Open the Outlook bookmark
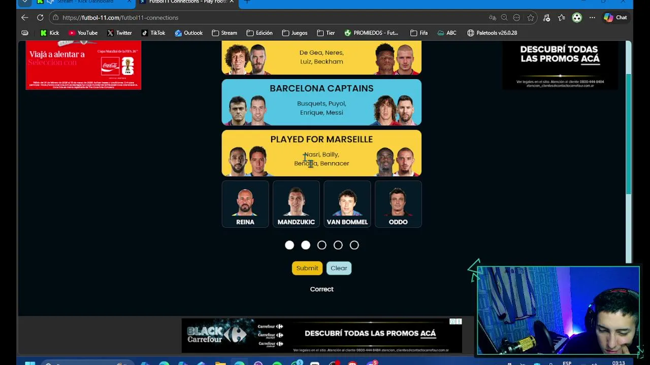The height and width of the screenshot is (365, 650). pyautogui.click(x=188, y=33)
